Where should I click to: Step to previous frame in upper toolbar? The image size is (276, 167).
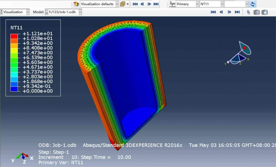pos(142,4)
